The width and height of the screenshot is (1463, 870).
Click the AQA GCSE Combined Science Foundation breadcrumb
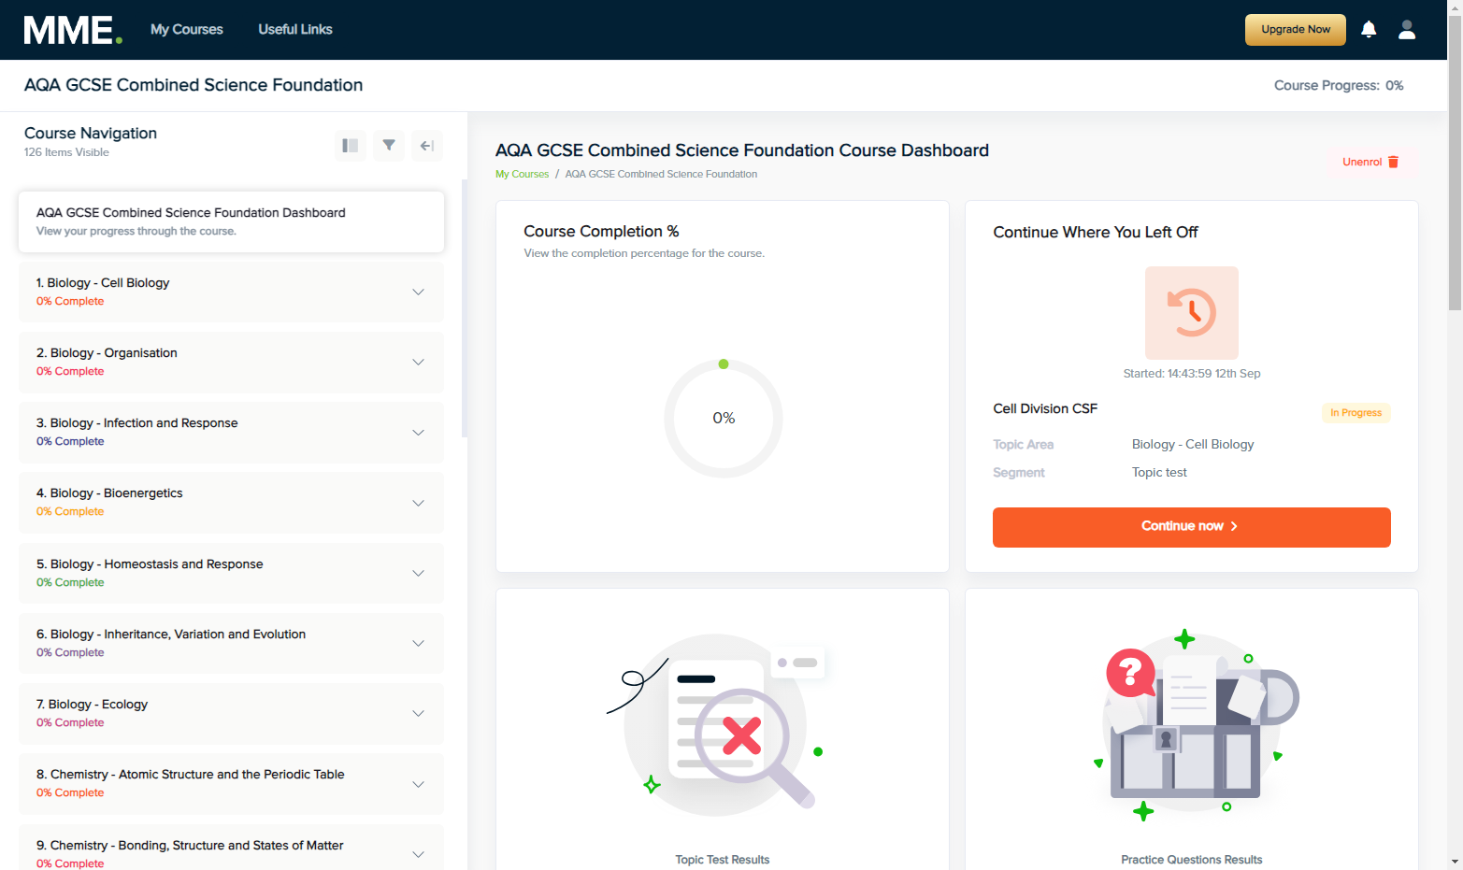click(x=661, y=174)
